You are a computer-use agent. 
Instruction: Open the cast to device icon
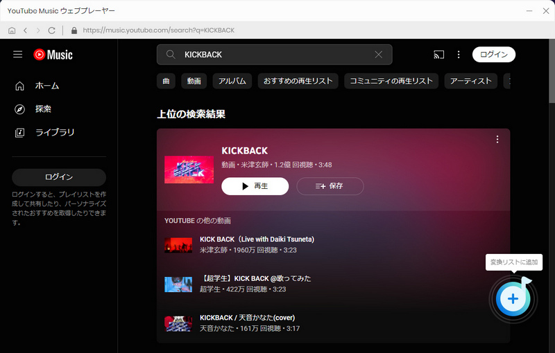[438, 55]
